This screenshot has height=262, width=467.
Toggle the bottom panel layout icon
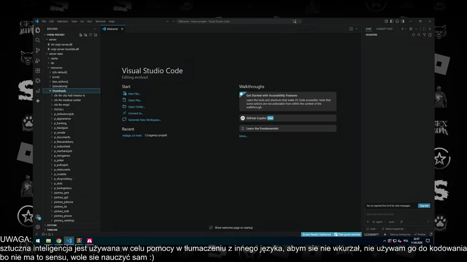point(397,21)
